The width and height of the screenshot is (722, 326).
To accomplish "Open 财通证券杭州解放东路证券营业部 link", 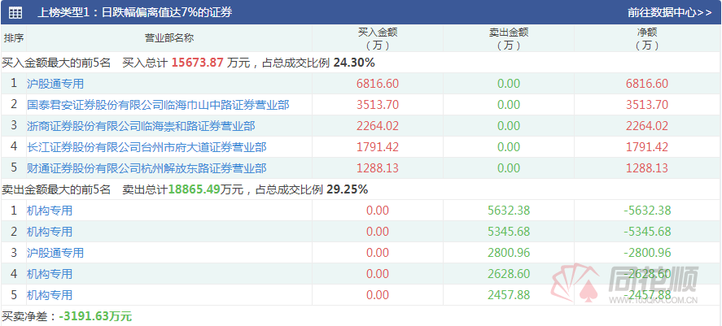I will pyautogui.click(x=147, y=168).
